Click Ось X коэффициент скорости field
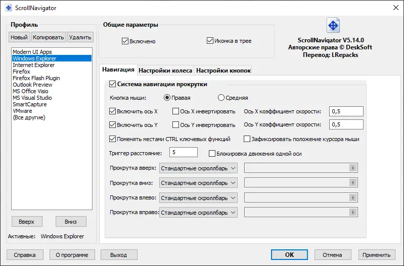This screenshot has width=404, height=266. (x=346, y=111)
